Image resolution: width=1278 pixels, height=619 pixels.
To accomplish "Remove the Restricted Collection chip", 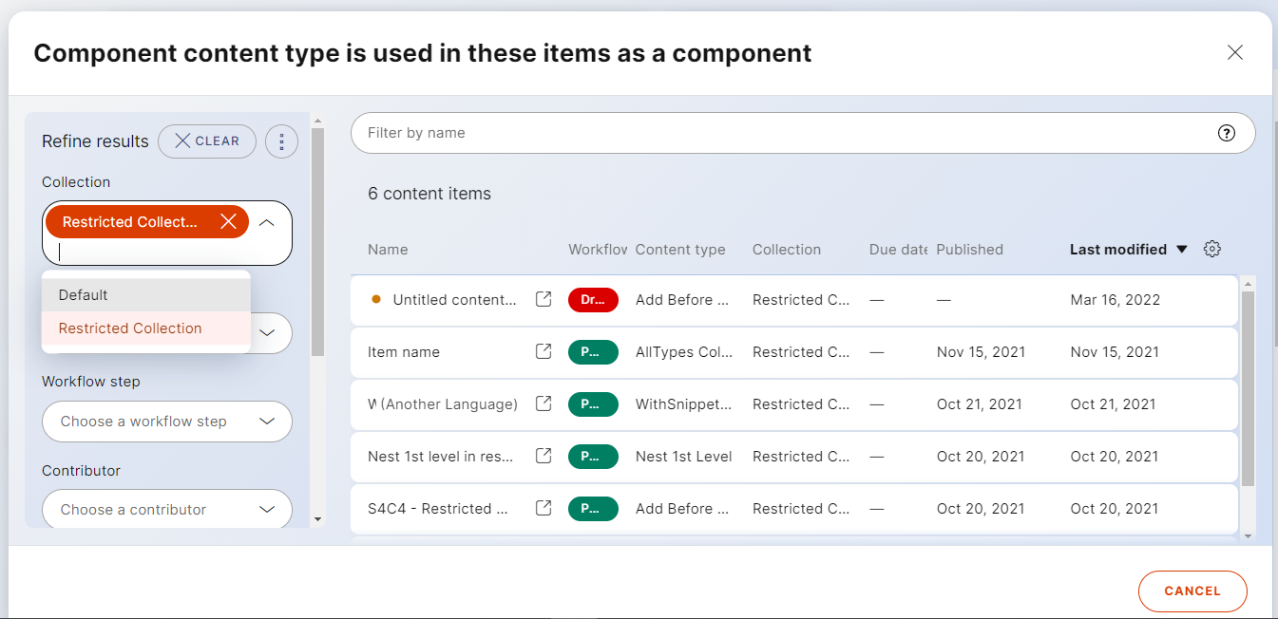I will coord(228,222).
